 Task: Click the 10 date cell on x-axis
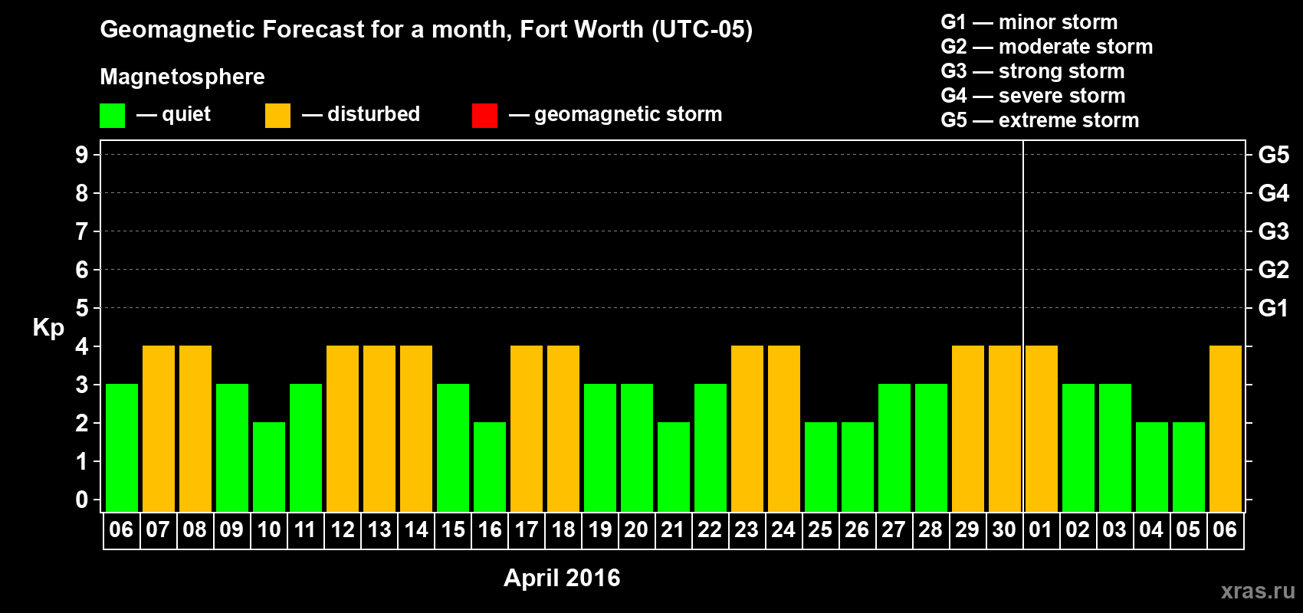point(269,530)
